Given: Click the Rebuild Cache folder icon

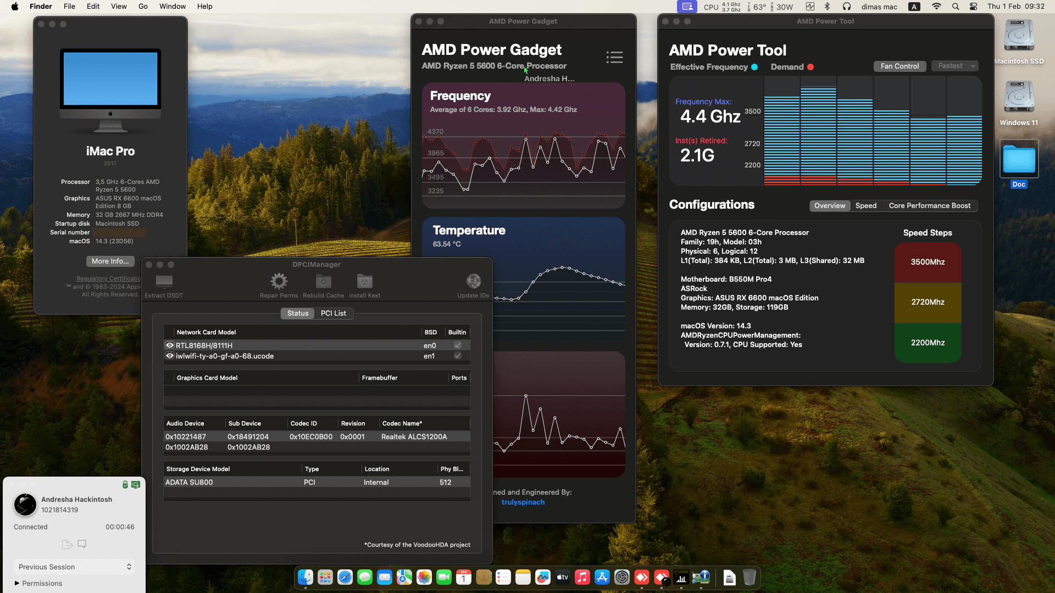Looking at the screenshot, I should [x=324, y=282].
